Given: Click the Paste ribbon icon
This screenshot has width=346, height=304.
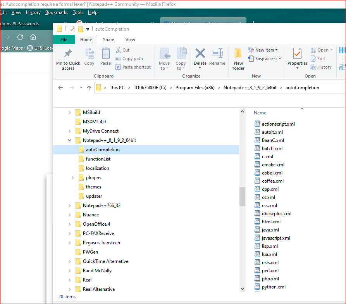Looking at the screenshot, I should 105,54.
